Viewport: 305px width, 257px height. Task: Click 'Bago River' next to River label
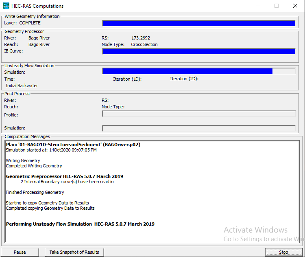tap(39, 38)
